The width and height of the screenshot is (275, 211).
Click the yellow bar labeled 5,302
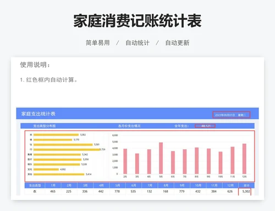click(56, 135)
